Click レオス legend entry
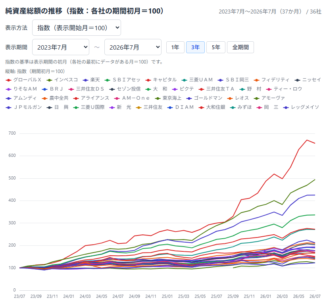Screen dimensions: 327x303 238,98
